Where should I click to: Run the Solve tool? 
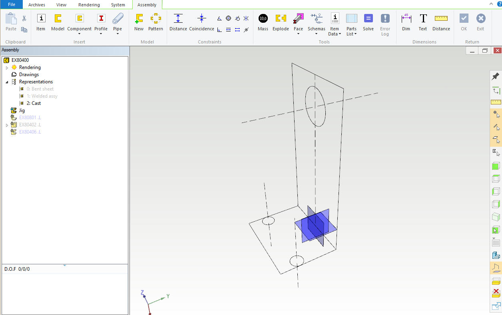[x=368, y=19]
